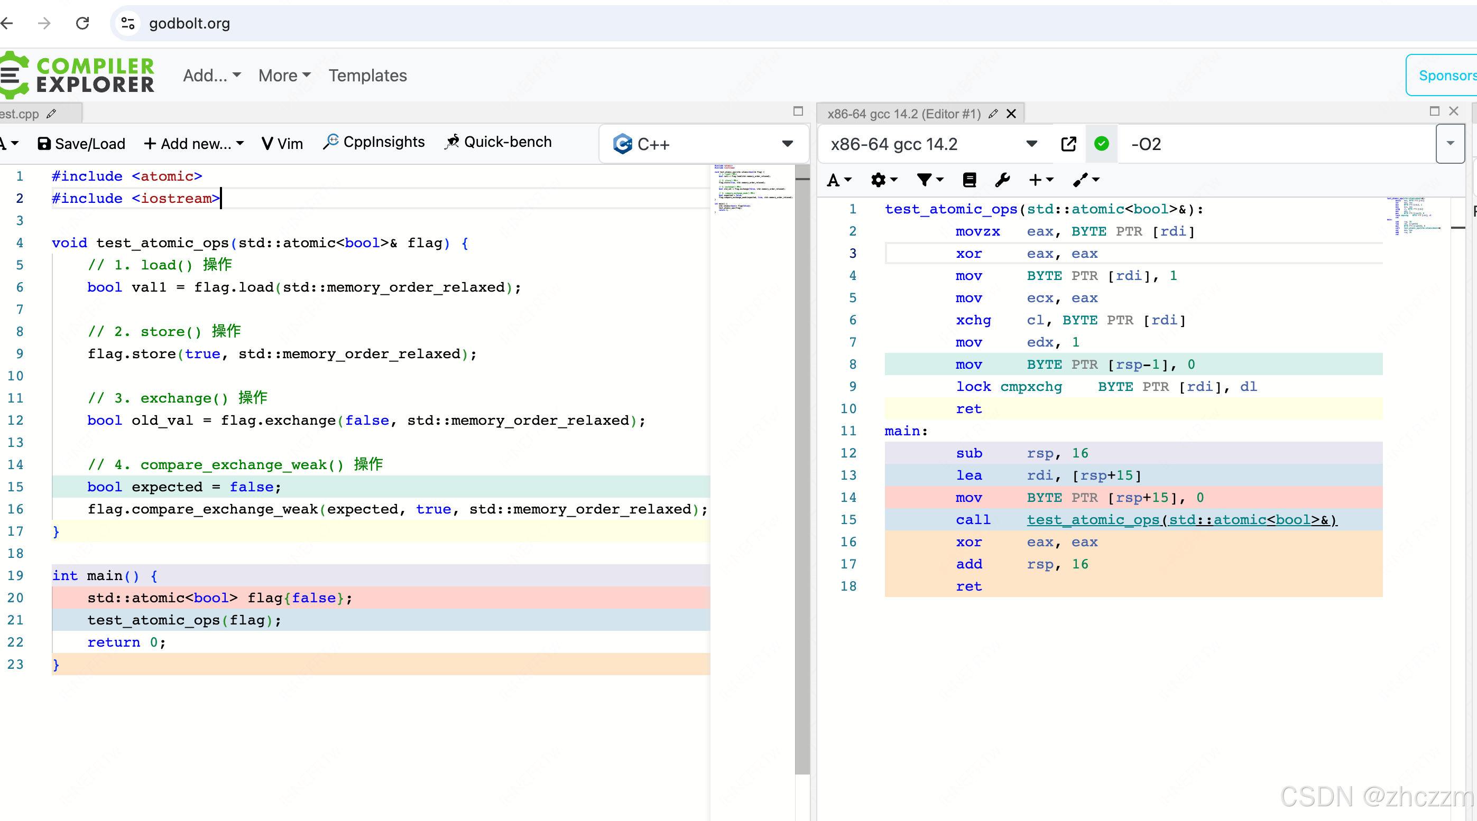Screen dimensions: 1477x821
Task: Click the Sponsors button
Action: 1445,75
